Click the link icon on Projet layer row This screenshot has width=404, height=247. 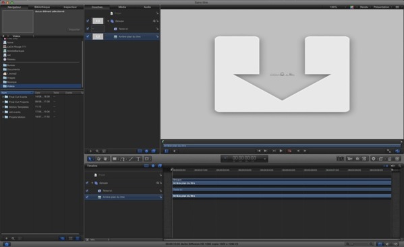click(157, 13)
